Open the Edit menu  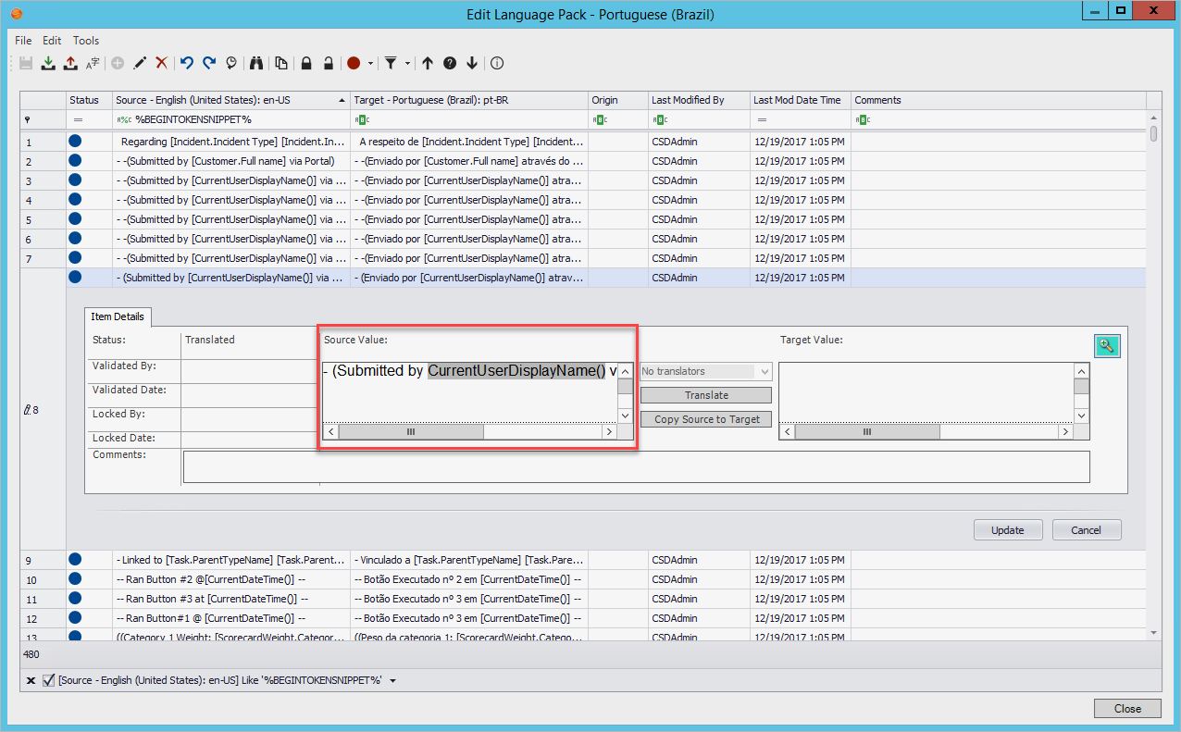pos(52,41)
